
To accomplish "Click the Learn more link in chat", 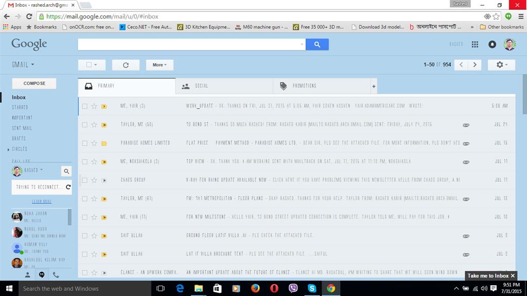I will 42,201.
